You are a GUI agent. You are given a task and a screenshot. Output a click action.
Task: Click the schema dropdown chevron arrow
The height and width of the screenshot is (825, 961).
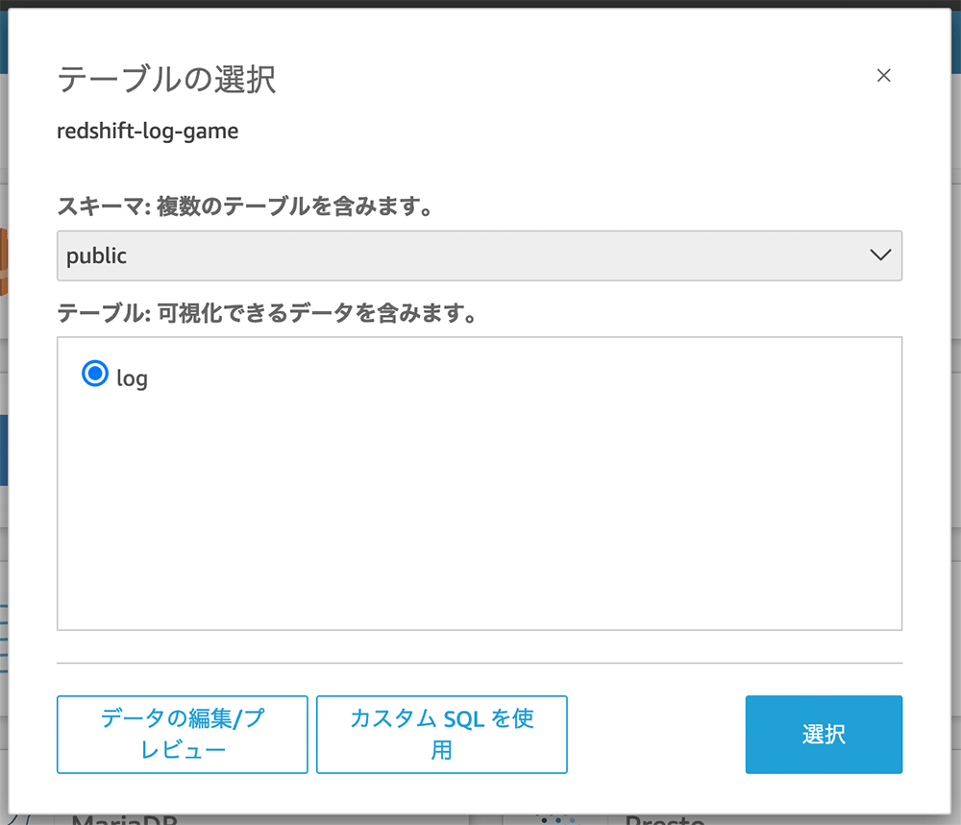[880, 255]
